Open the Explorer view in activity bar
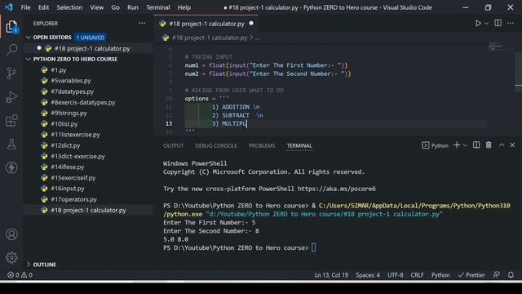The height and width of the screenshot is (294, 522). [11, 27]
